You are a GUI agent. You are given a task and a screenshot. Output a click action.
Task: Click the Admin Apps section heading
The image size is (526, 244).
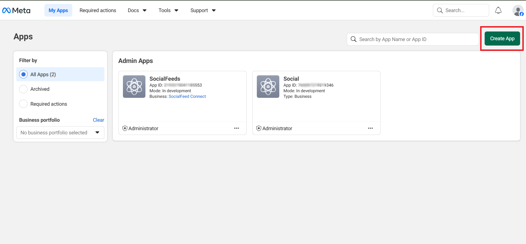[x=136, y=61]
